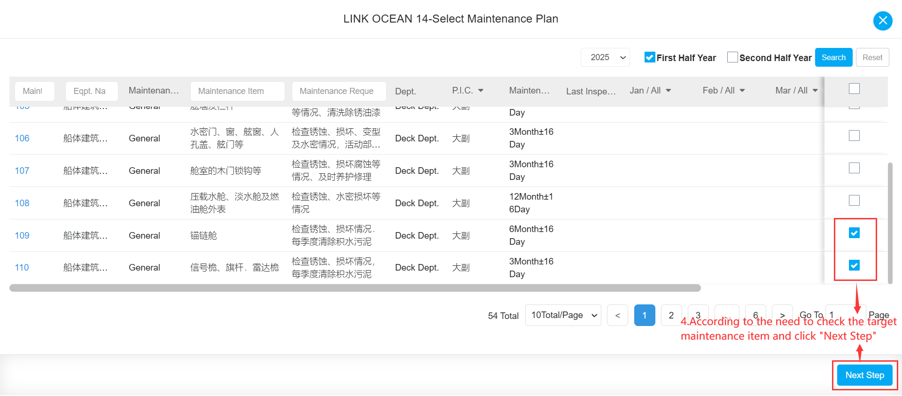
Task: Click the '舱室的木门锁钩等' maintenance item cell
Action: click(x=225, y=171)
